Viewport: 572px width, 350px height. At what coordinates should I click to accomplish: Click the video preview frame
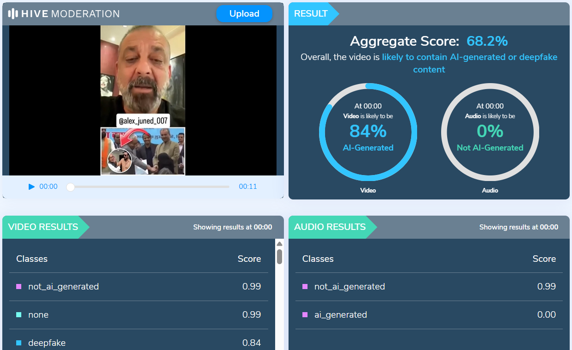click(143, 100)
